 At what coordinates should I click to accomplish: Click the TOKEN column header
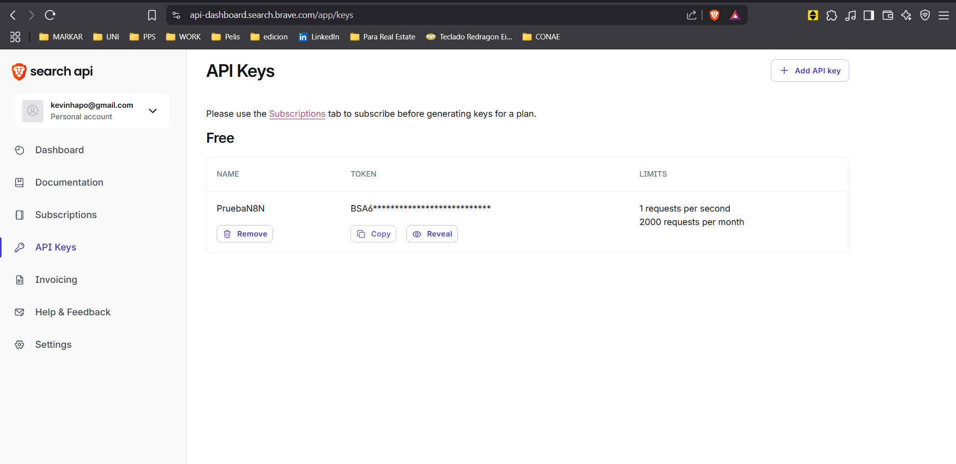pyautogui.click(x=363, y=174)
